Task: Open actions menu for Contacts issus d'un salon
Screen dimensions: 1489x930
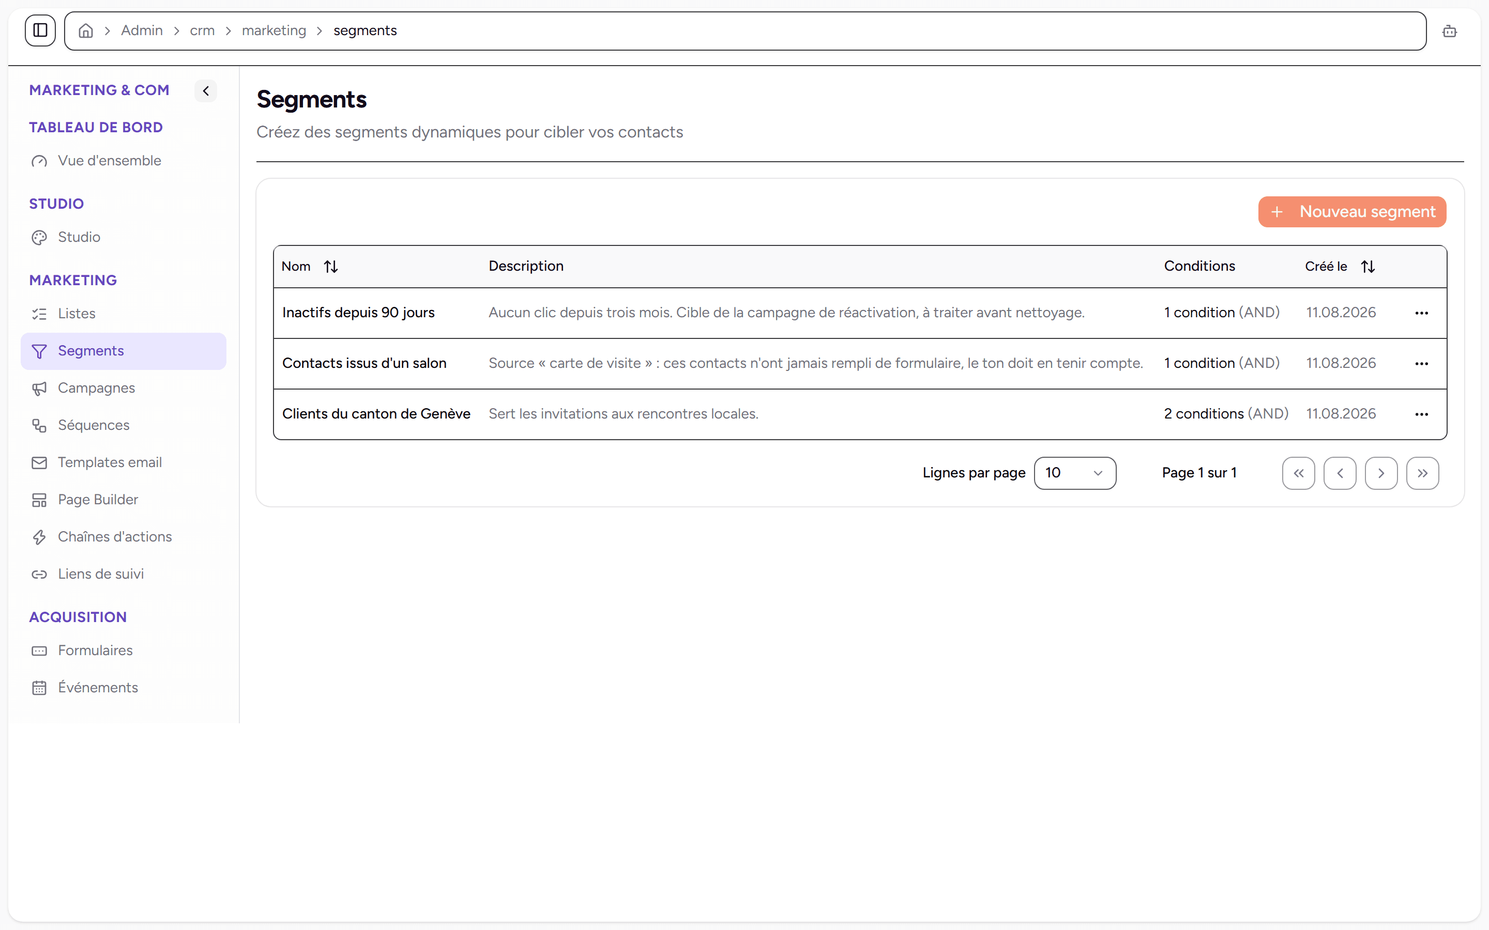Action: (x=1421, y=364)
